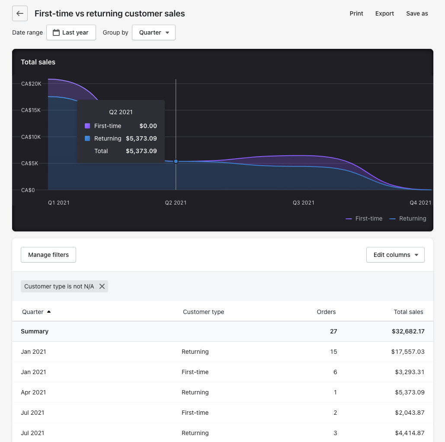Click the back arrow to exit the report
Viewport: 445px width, 442px height.
click(x=20, y=13)
